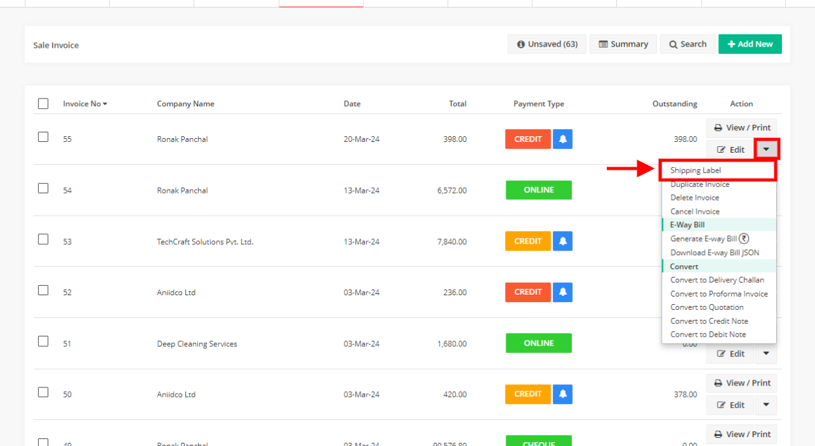The width and height of the screenshot is (815, 446).
Task: Click bell reminder icon for invoice 55
Action: click(562, 139)
